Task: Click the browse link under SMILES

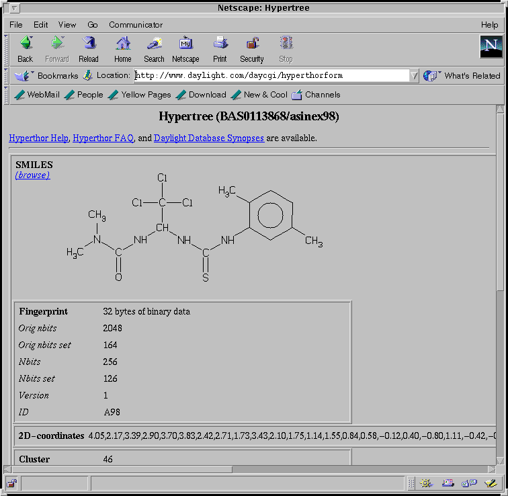Action: click(32, 175)
